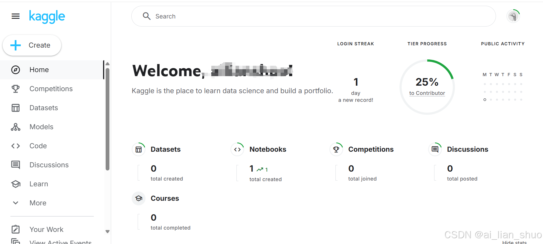Click the PUBLIC ACTIVITY label
The width and height of the screenshot is (543, 244).
[x=503, y=44]
